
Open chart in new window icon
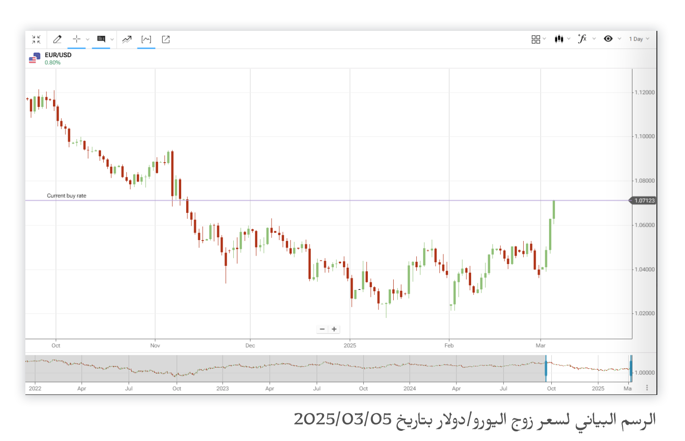pyautogui.click(x=166, y=40)
